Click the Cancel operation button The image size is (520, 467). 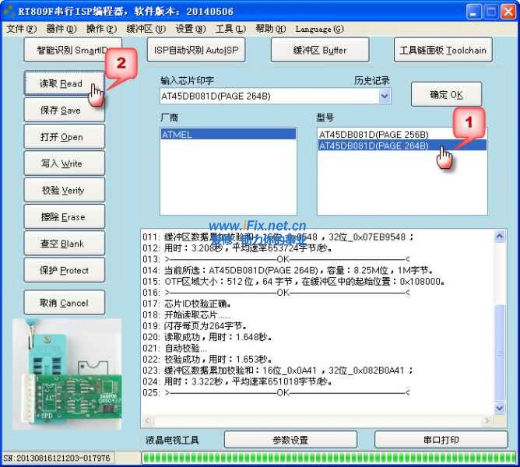[x=63, y=303]
